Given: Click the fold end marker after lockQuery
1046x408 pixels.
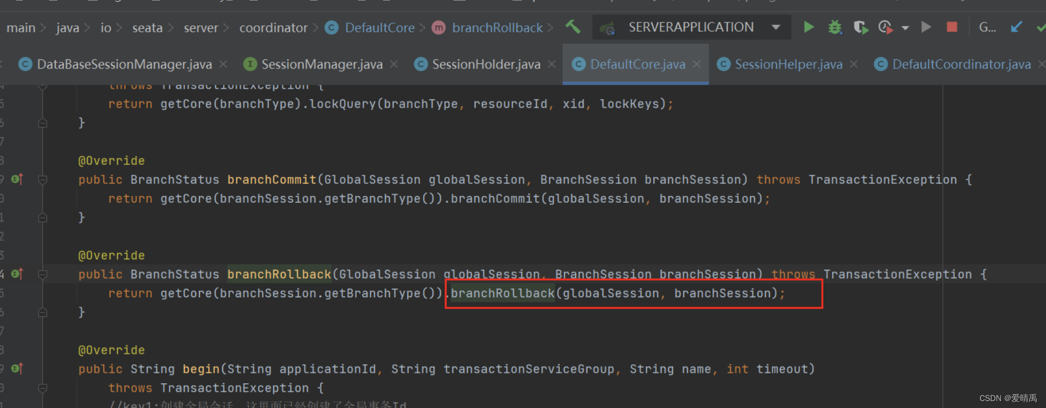Looking at the screenshot, I should click(x=43, y=123).
